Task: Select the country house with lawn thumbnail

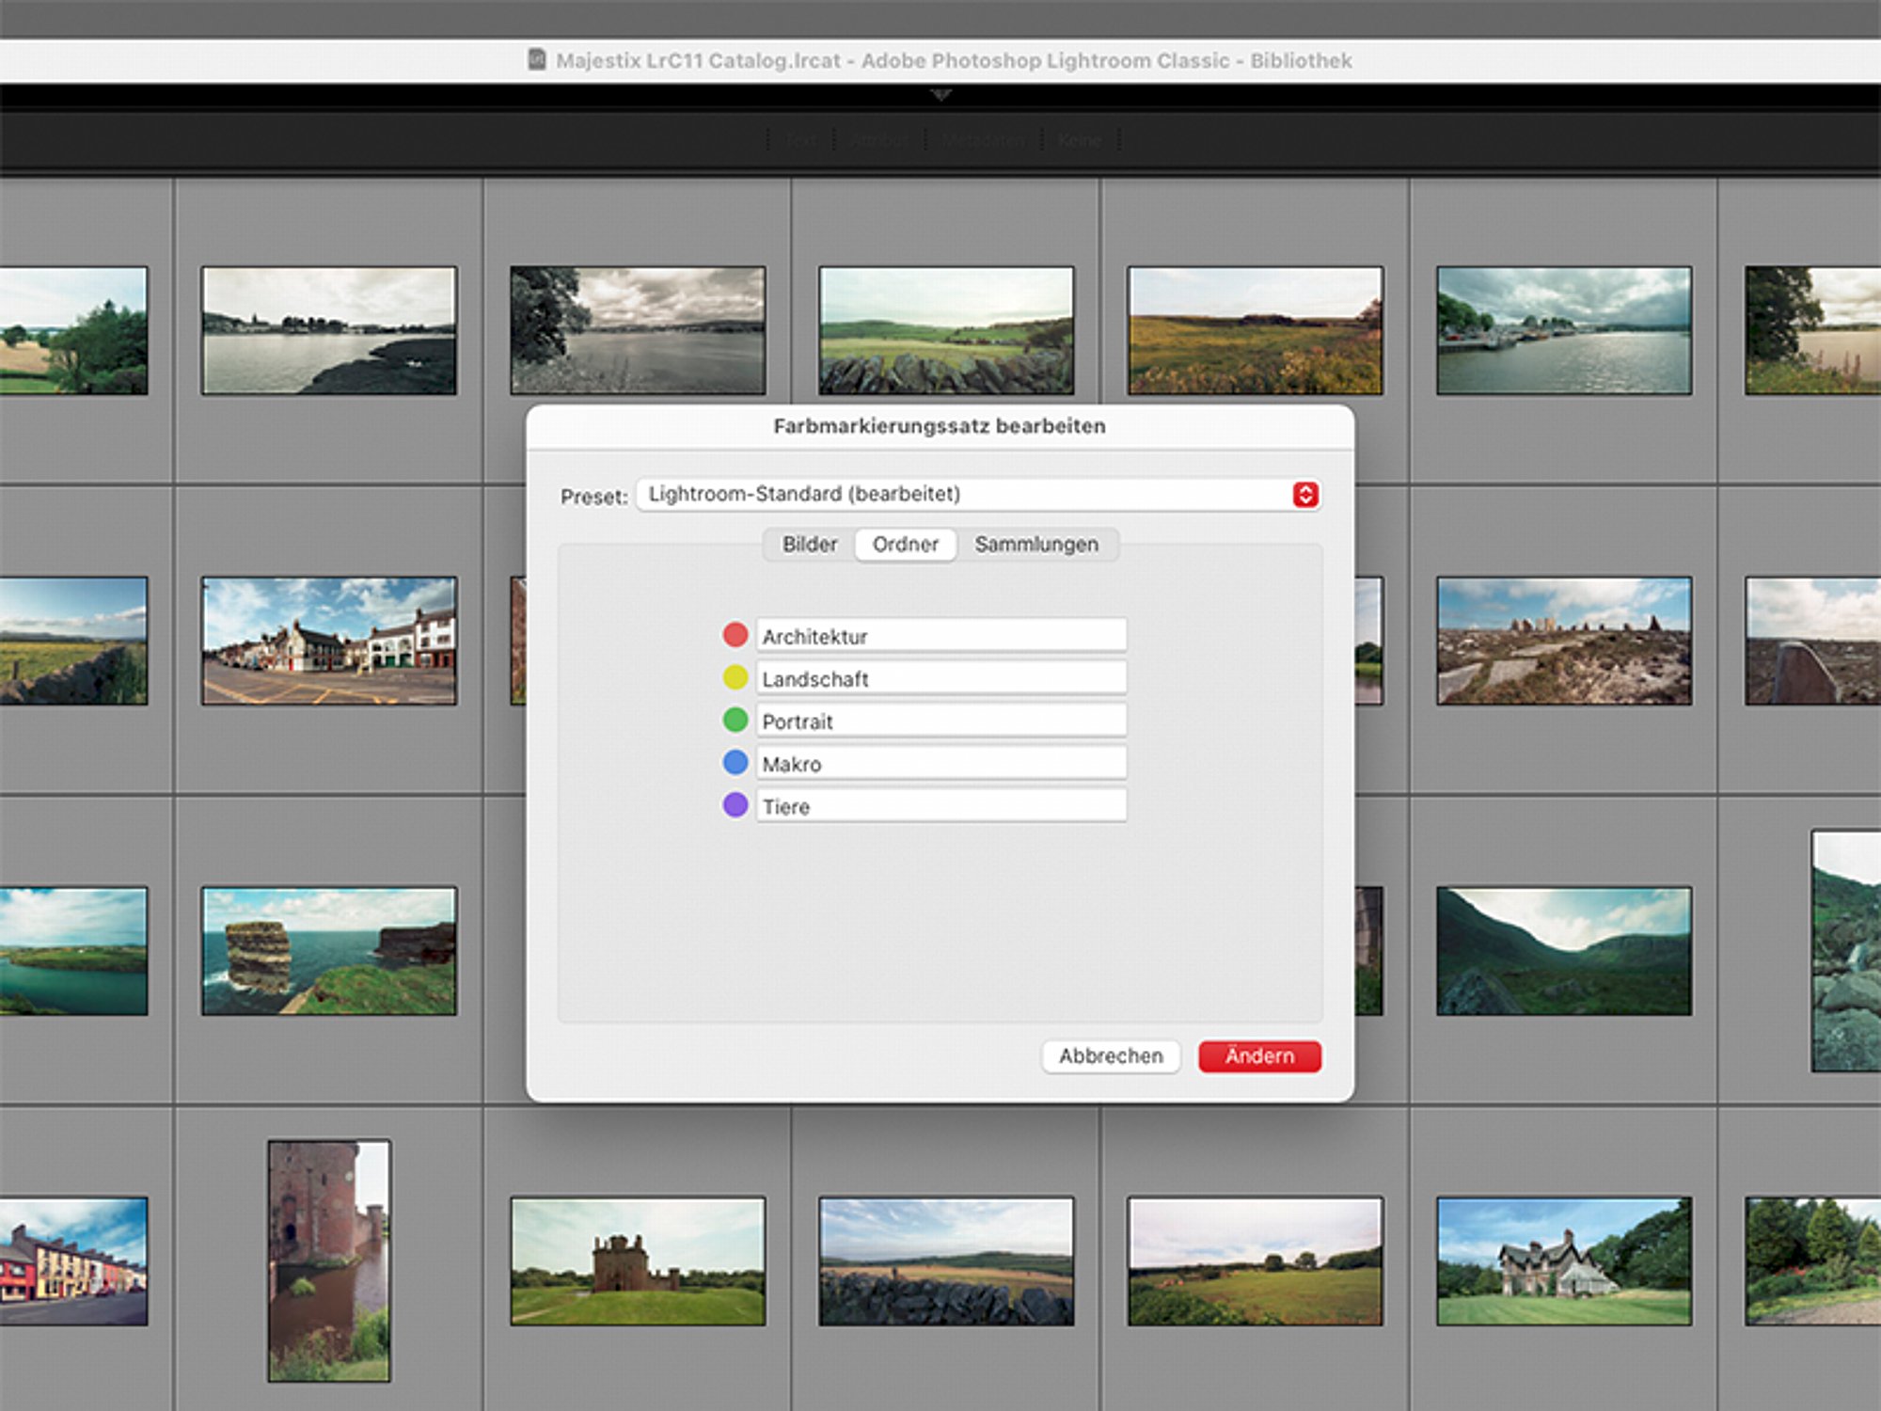Action: (x=1564, y=1261)
